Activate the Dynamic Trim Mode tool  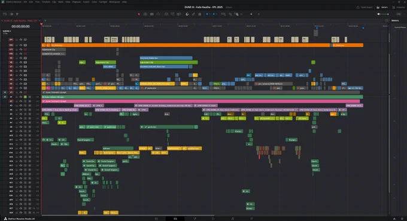(152, 14)
